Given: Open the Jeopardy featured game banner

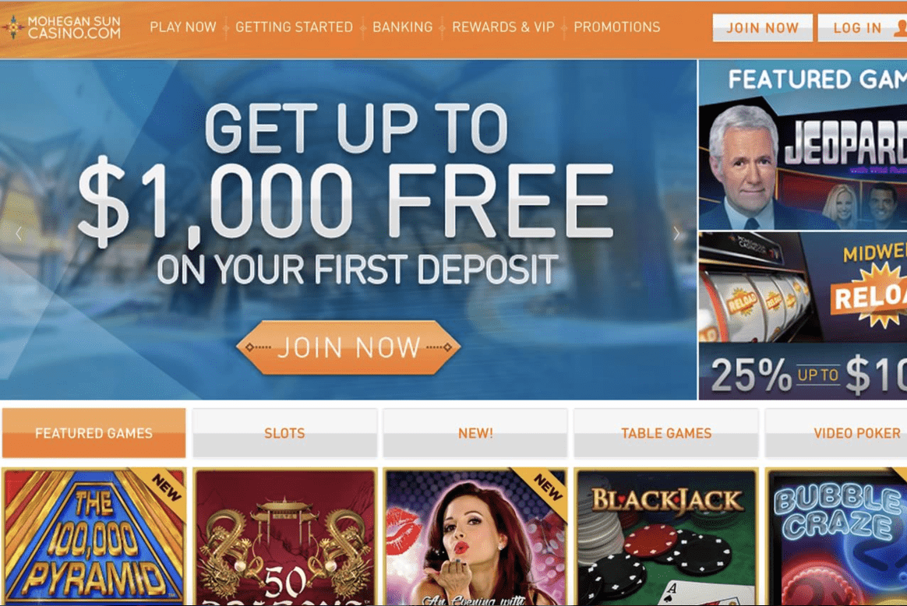Looking at the screenshot, I should pos(803,167).
